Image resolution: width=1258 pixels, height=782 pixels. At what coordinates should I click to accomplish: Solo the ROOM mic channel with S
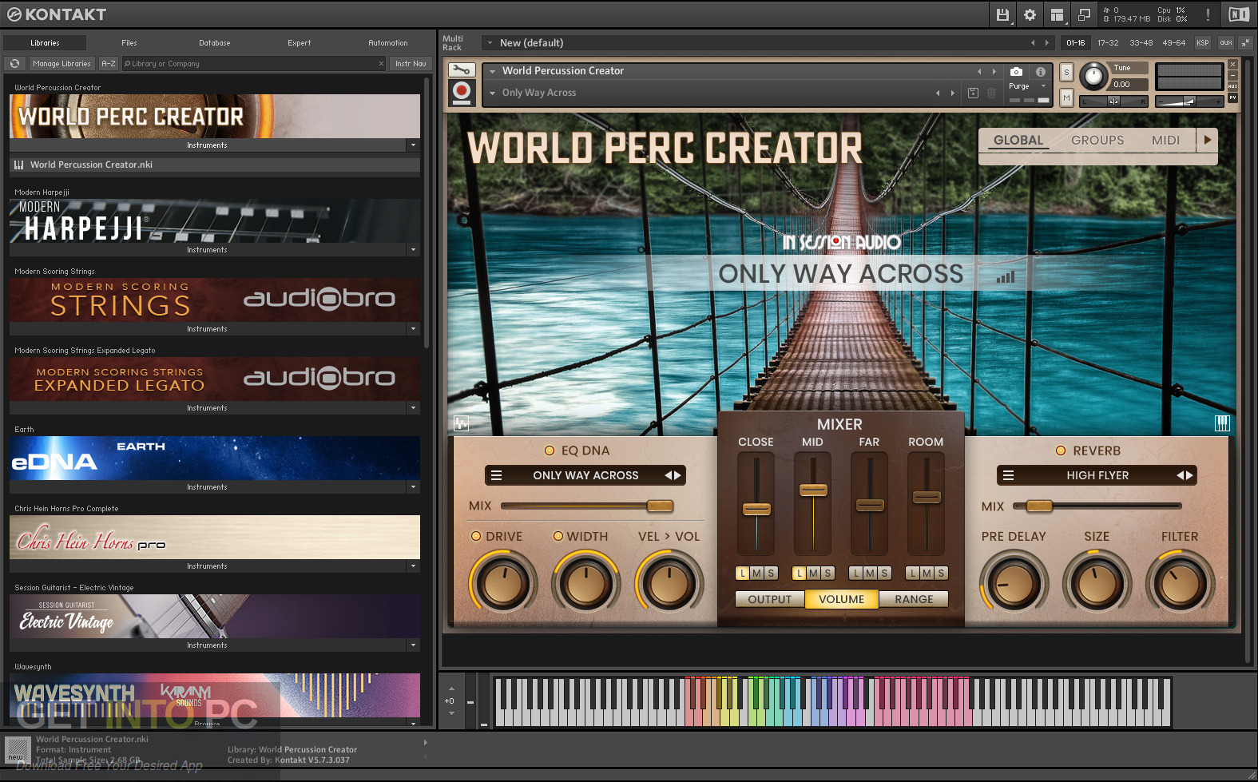pyautogui.click(x=941, y=573)
